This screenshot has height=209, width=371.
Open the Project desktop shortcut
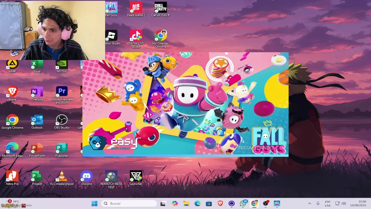(x=37, y=178)
